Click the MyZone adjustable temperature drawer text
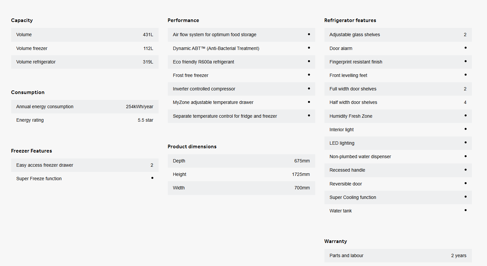Viewport: 487px width, 266px height. (213, 102)
